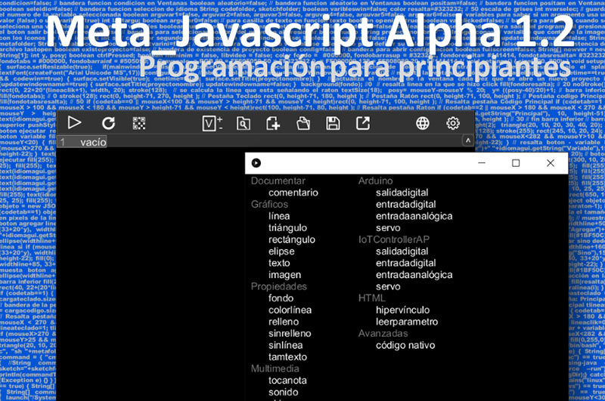The height and width of the screenshot is (401, 605).
Task: Open the folder icon in toolbar
Action: tap(303, 123)
